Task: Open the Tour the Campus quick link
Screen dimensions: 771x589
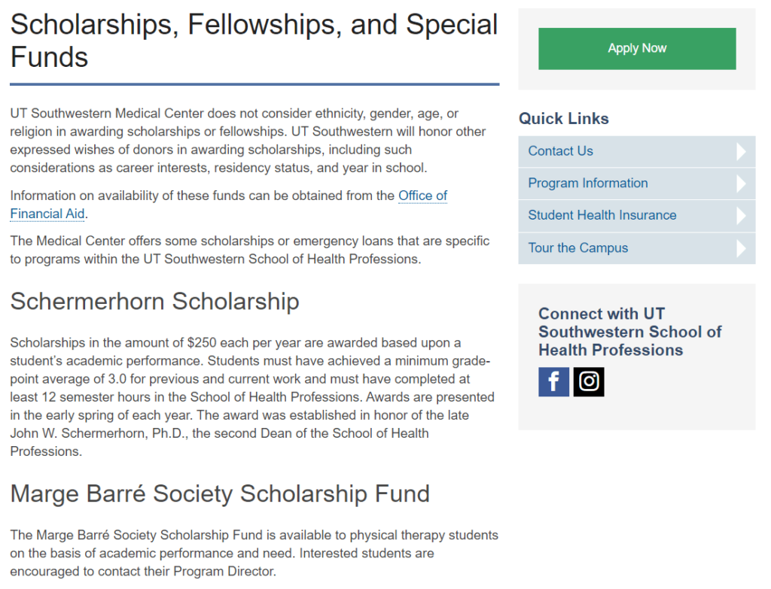Action: pos(577,247)
